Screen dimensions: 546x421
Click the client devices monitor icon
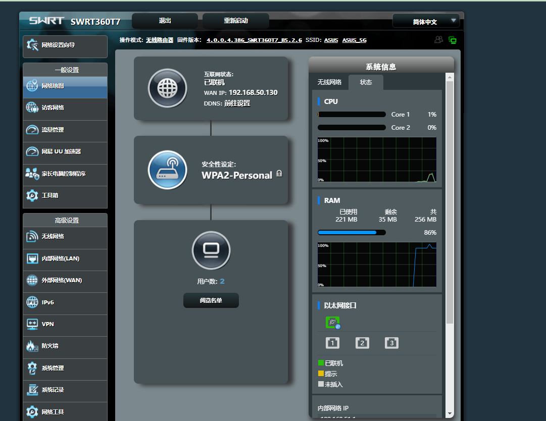[211, 250]
